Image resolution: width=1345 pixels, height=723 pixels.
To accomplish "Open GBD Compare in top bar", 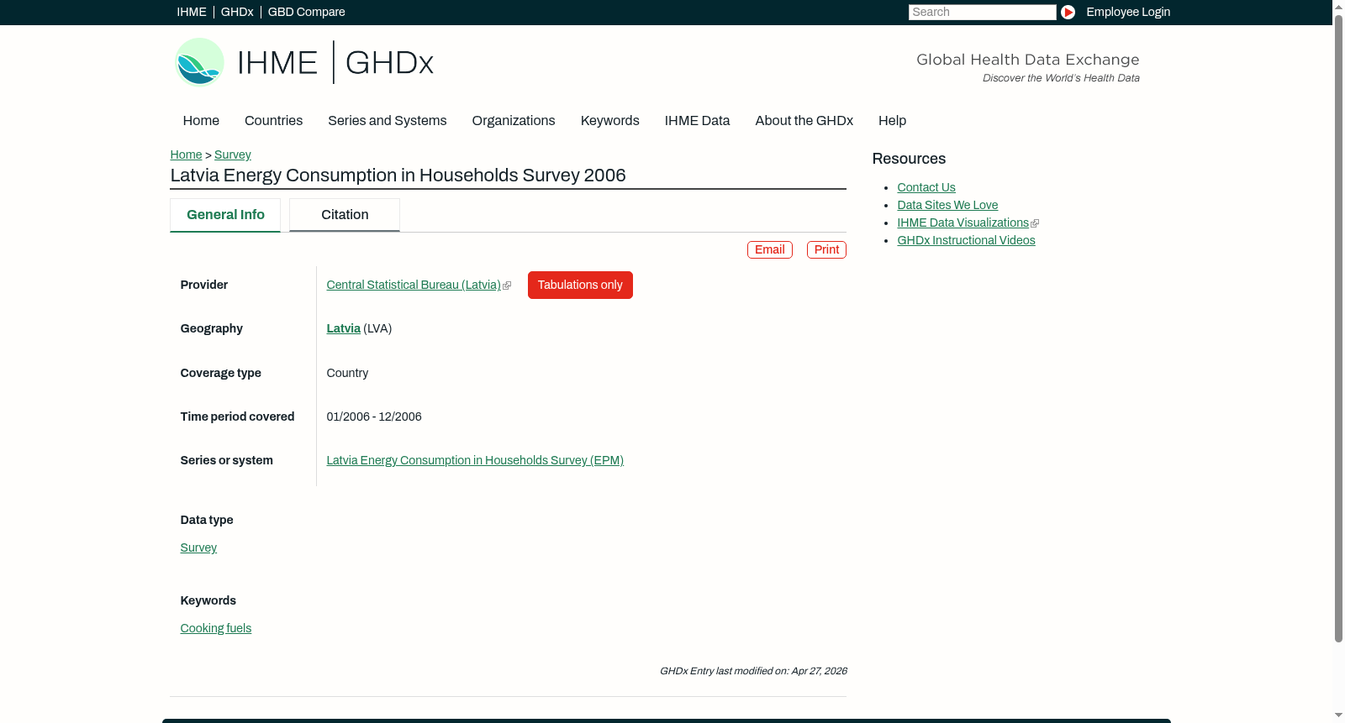I will point(307,12).
